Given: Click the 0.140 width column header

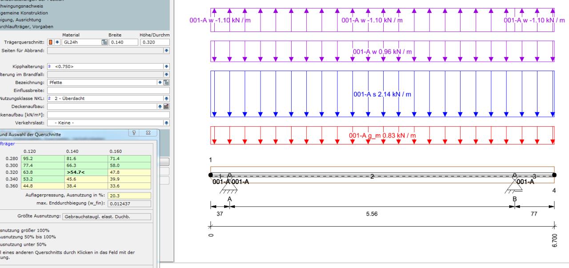Looking at the screenshot, I should click(x=73, y=151).
